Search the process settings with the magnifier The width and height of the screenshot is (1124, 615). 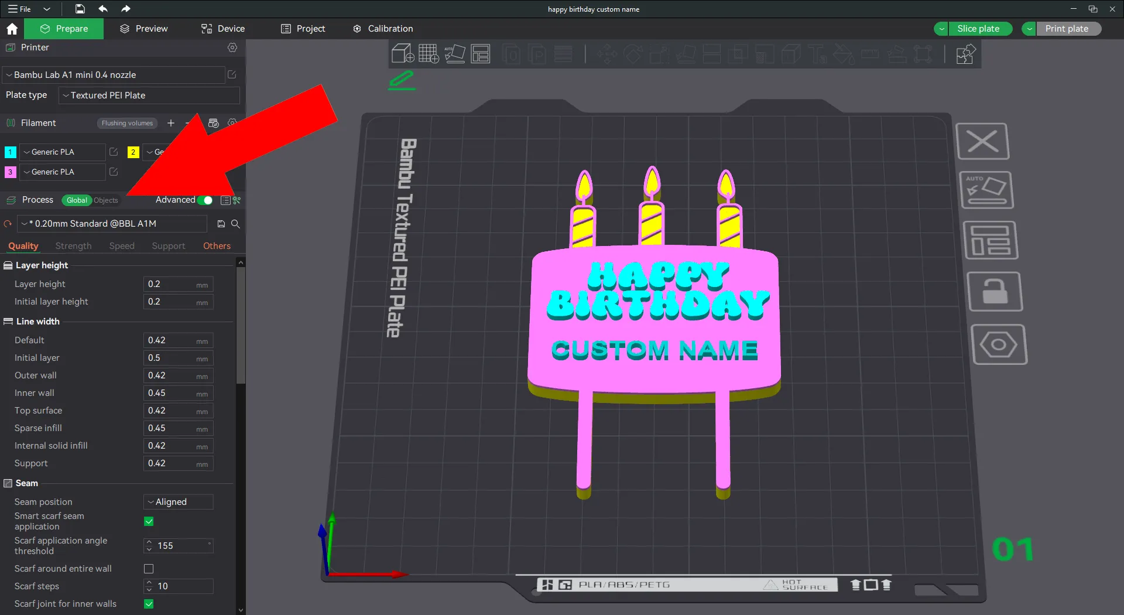click(x=235, y=224)
